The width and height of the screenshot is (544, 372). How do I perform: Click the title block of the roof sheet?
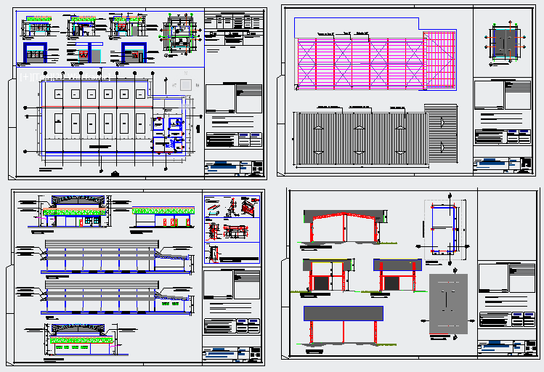pyautogui.click(x=501, y=164)
